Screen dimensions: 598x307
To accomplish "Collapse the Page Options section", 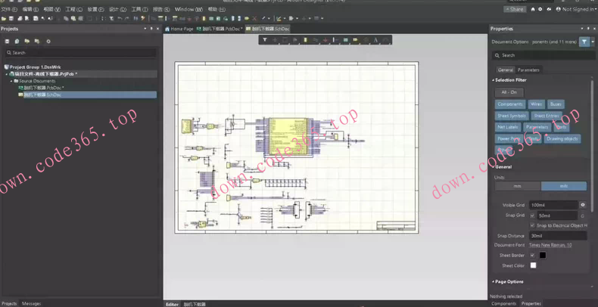I will coord(494,282).
